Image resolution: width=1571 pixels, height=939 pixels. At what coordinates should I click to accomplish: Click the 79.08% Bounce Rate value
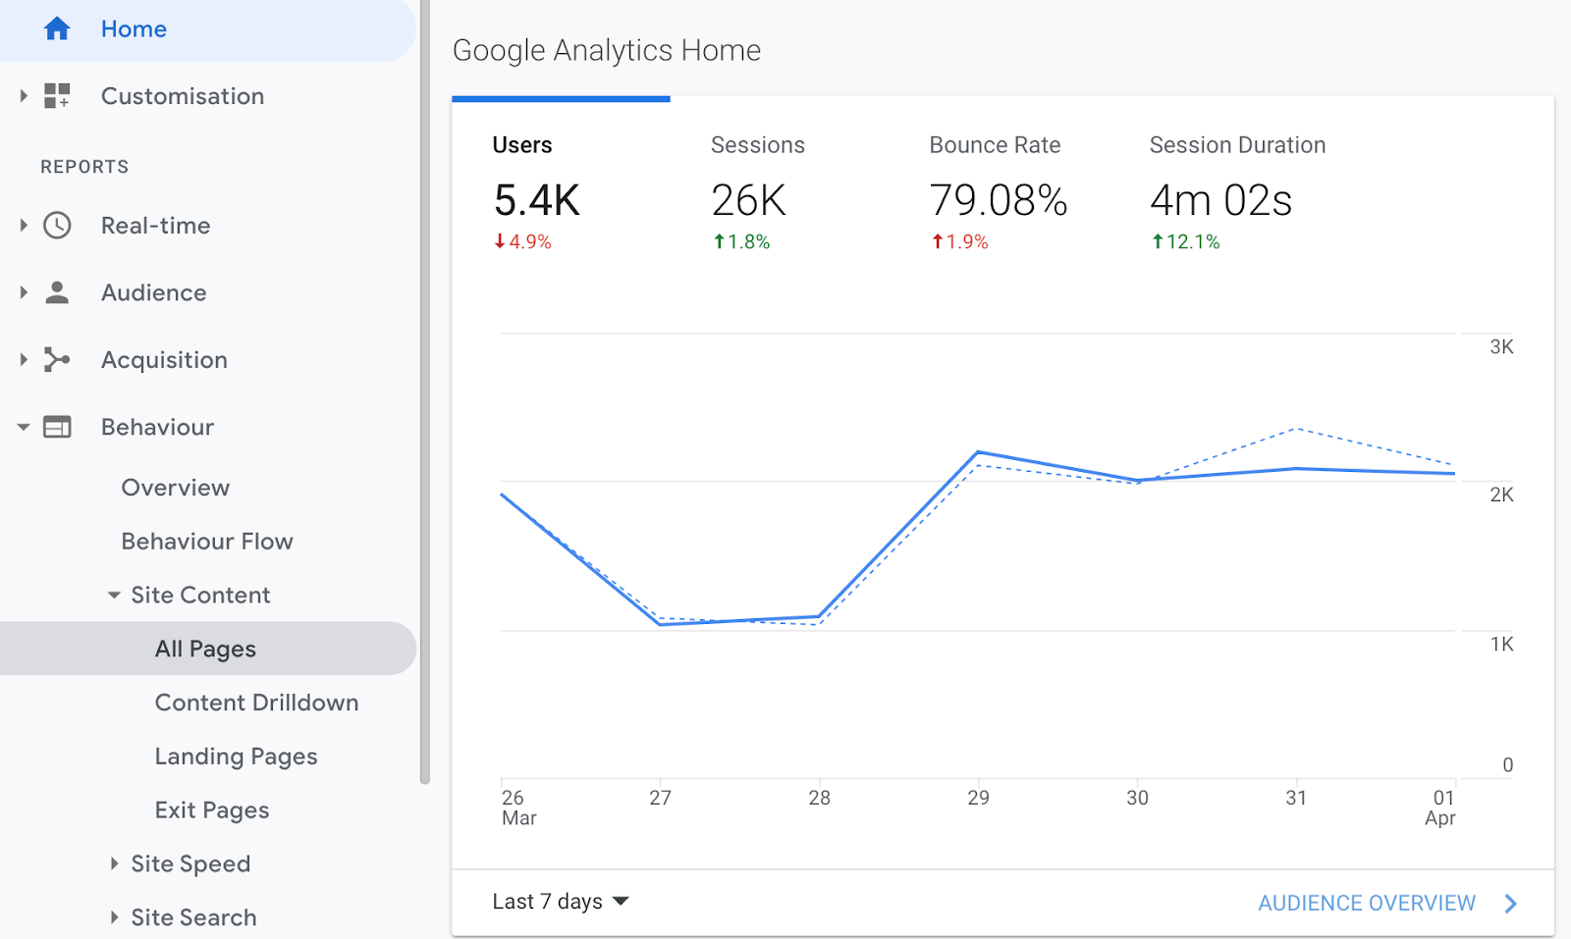point(999,200)
